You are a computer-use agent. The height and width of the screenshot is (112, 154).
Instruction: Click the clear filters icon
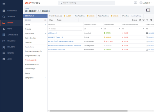[147, 20]
